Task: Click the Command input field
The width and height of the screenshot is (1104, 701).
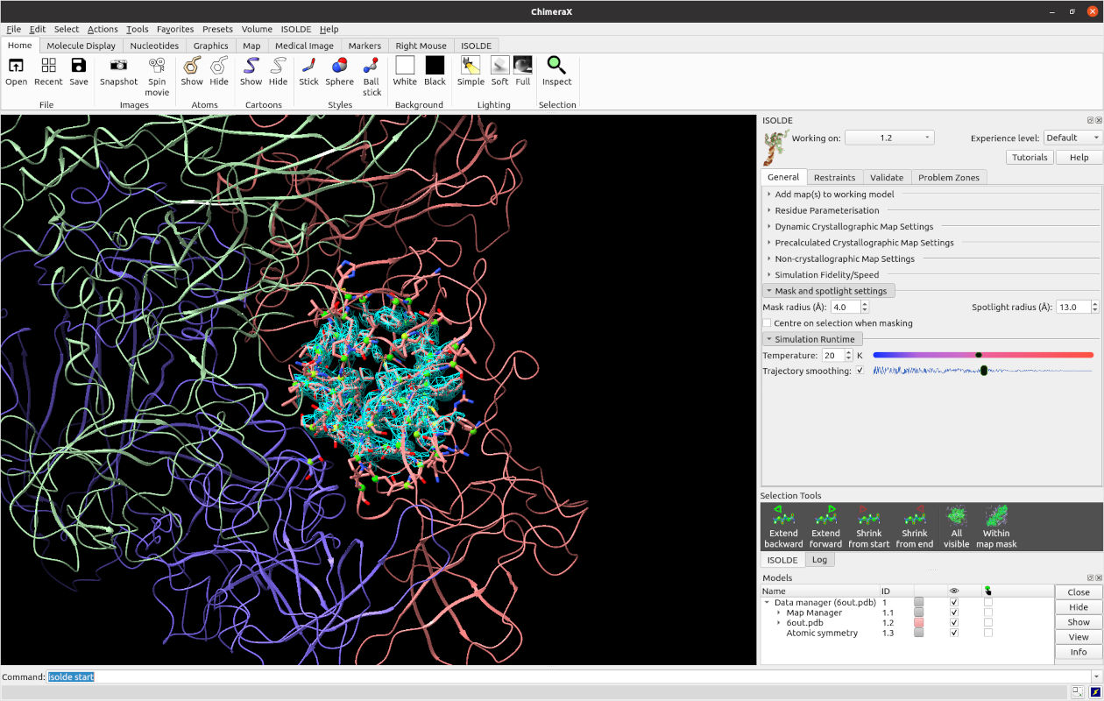Action: point(568,676)
